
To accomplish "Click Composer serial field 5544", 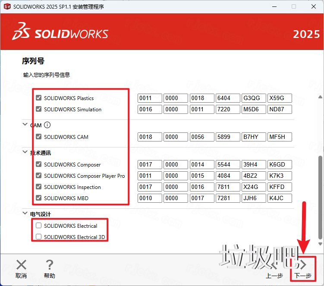I will (x=228, y=164).
